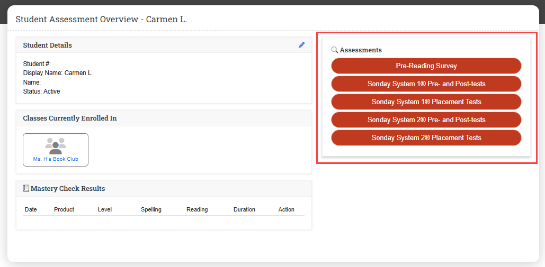Click the Spelling column header

click(151, 210)
